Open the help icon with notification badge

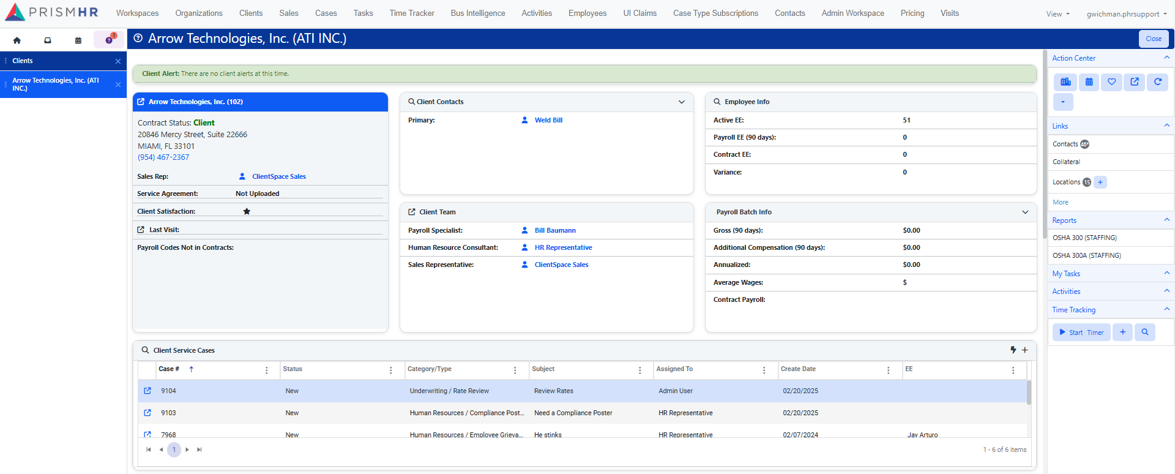109,40
